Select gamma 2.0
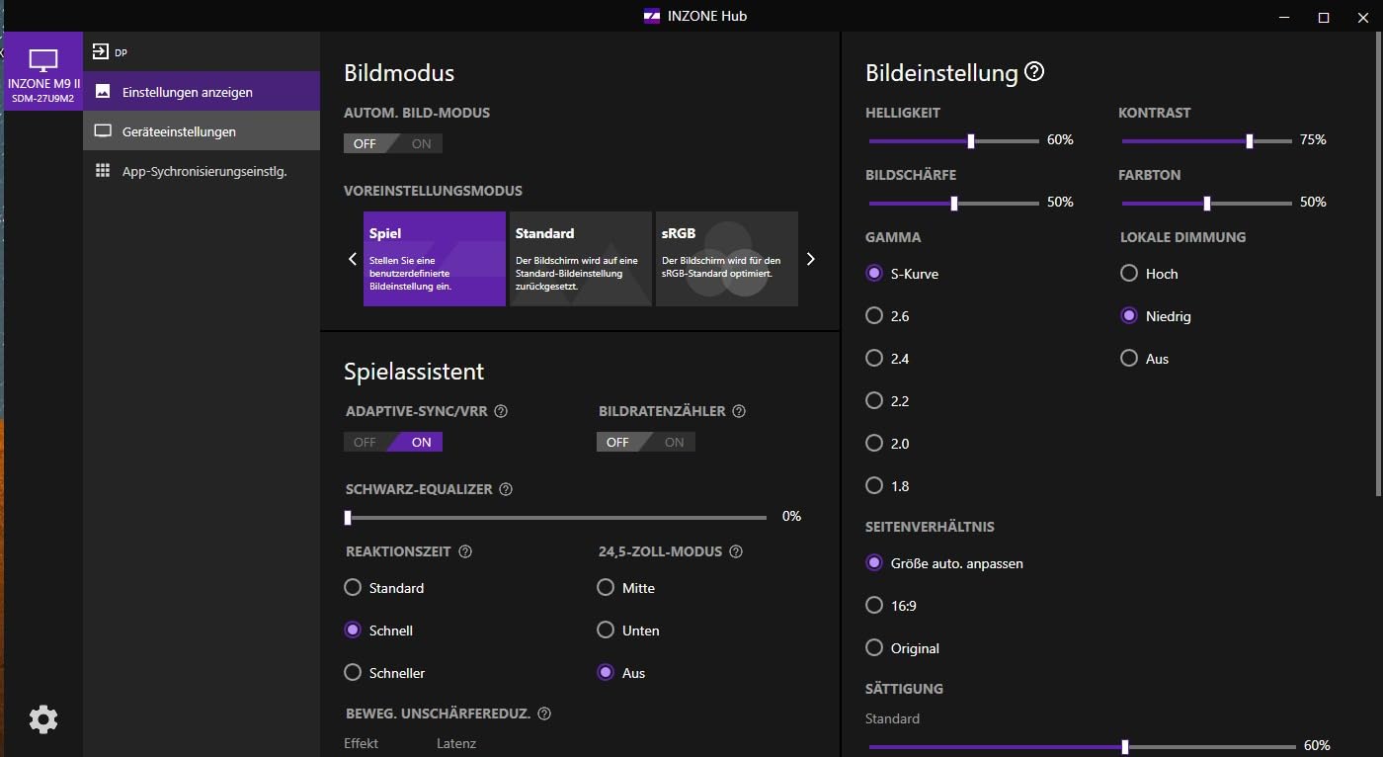This screenshot has height=757, width=1383. tap(887, 444)
